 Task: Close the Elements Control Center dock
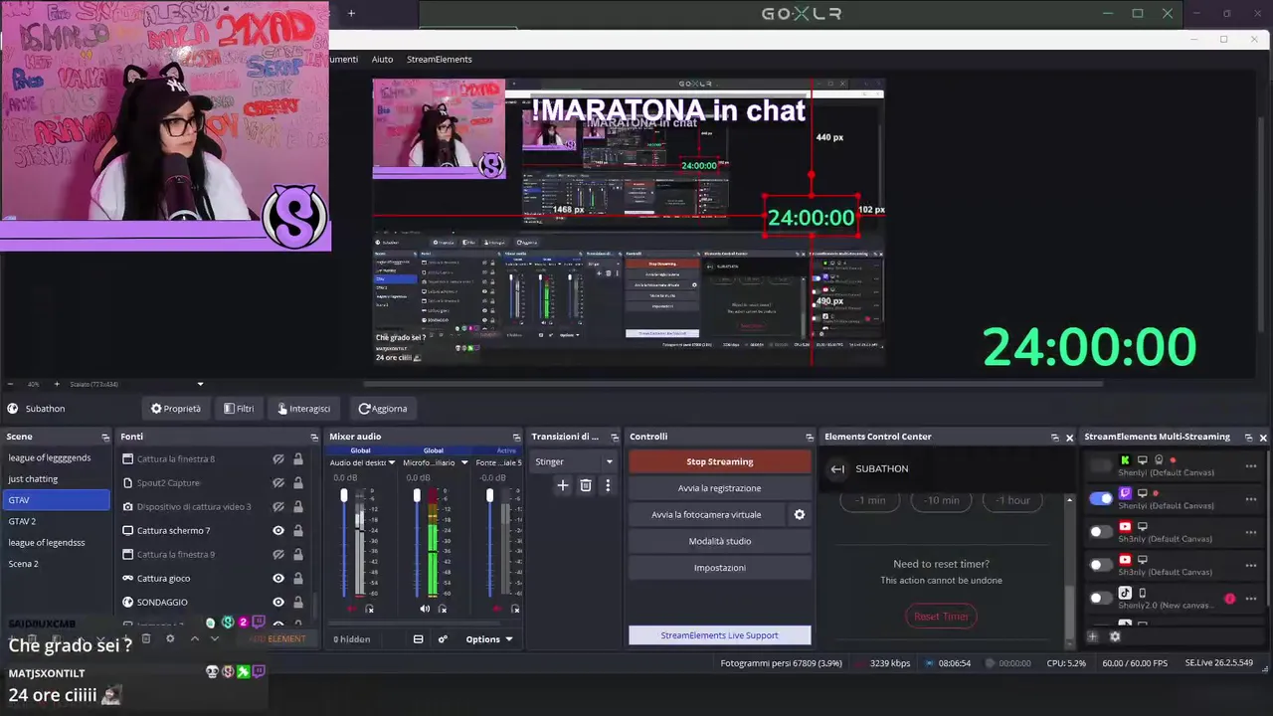pos(1070,437)
